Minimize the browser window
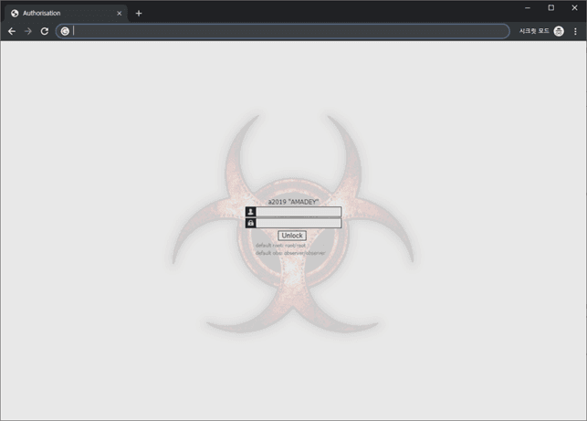 point(528,8)
